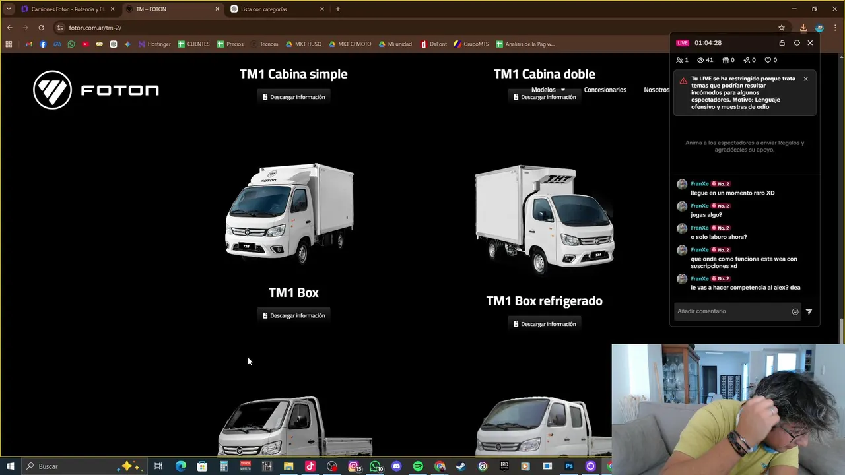The width and height of the screenshot is (845, 475).
Task: Click the send arrow beside the comment box
Action: coord(809,311)
